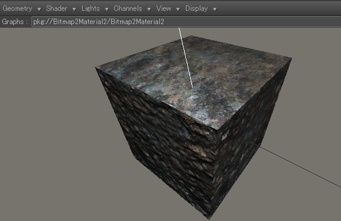Image resolution: width=341 pixels, height=221 pixels.
Task: Expand the Channels dropdown arrow
Action: point(149,9)
